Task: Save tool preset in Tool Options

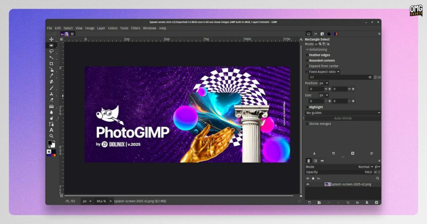Action: click(x=314, y=154)
